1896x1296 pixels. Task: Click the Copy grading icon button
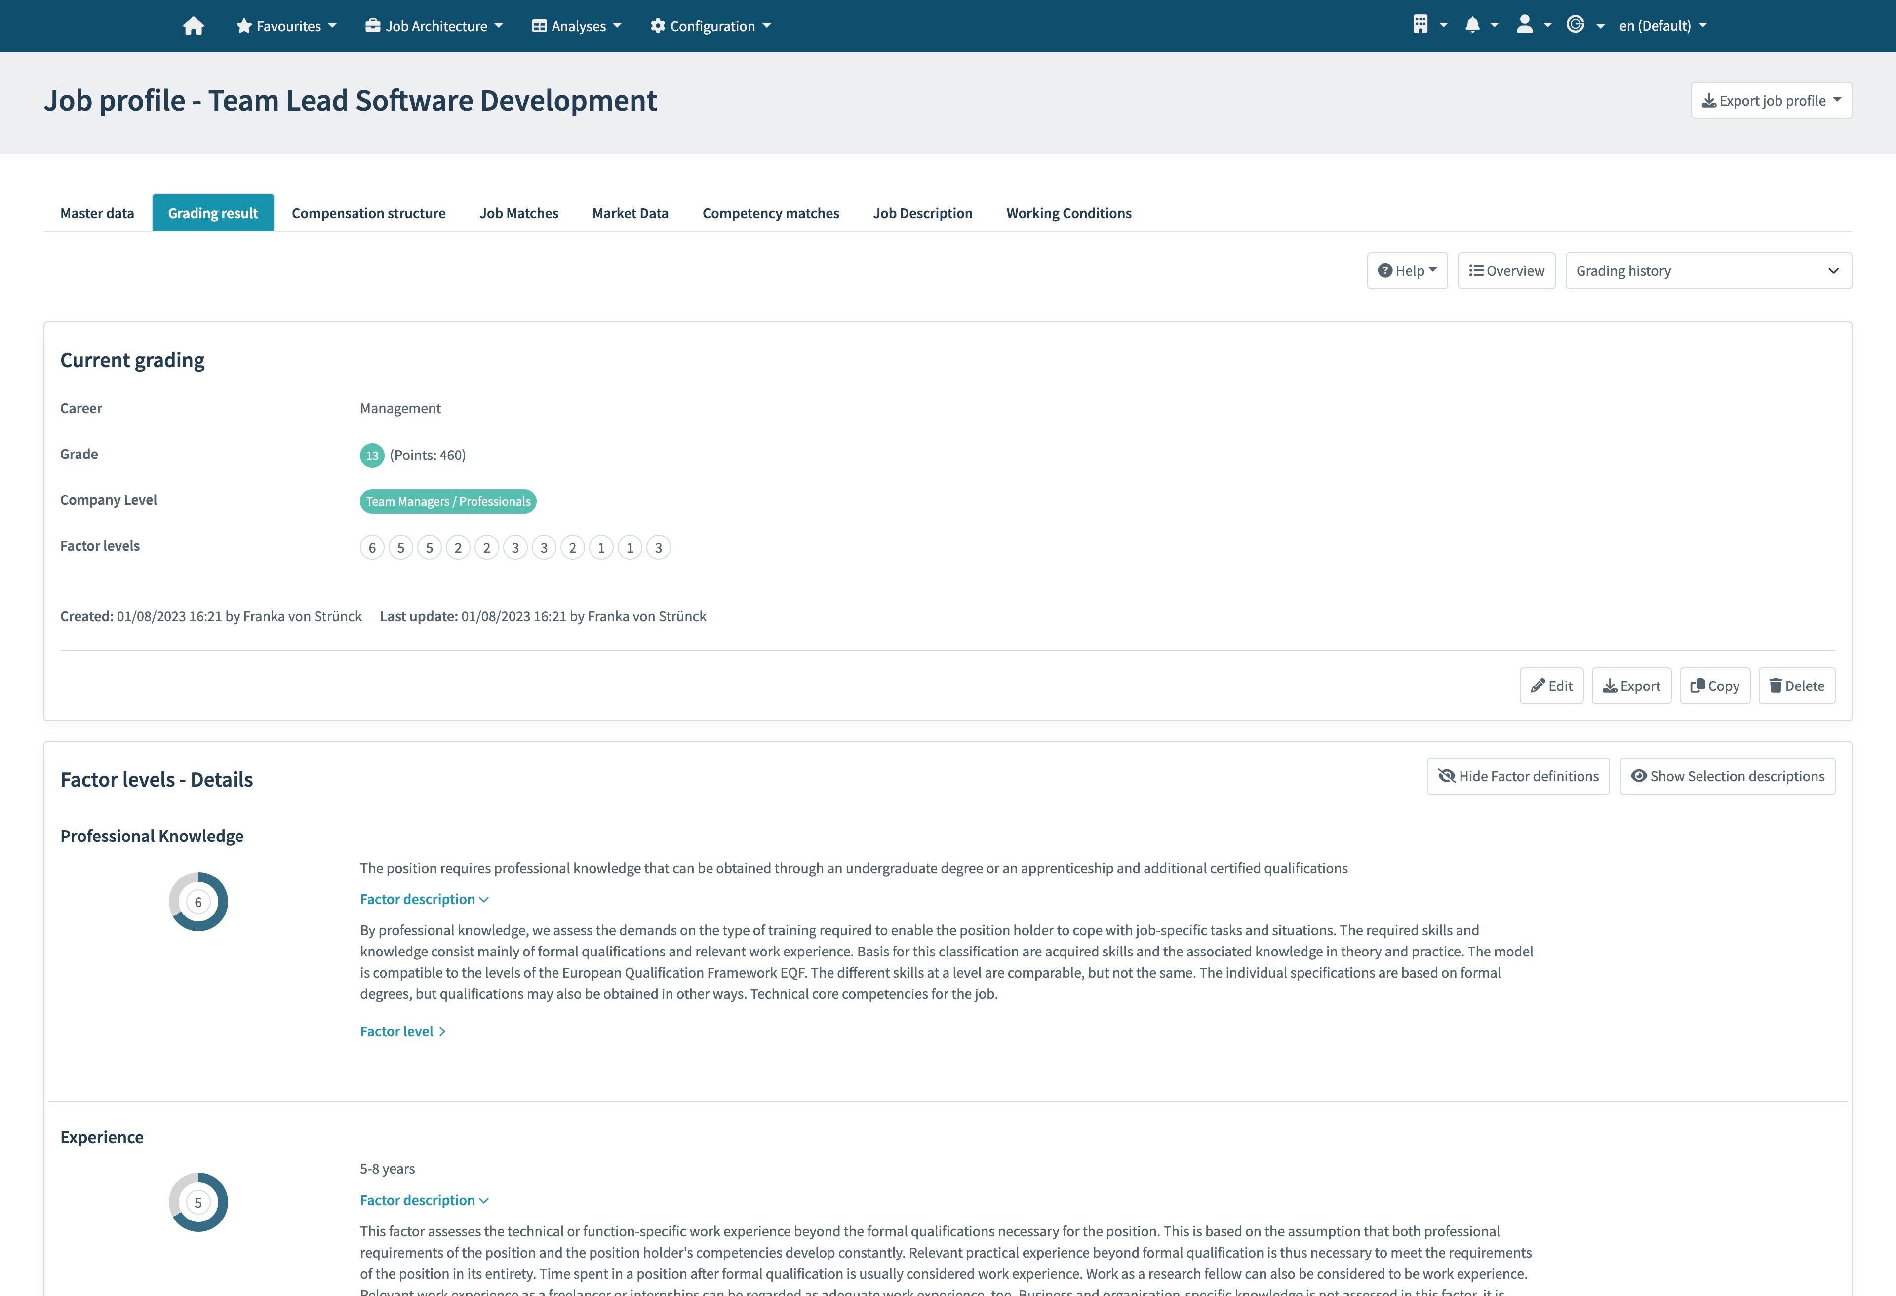pos(1713,685)
